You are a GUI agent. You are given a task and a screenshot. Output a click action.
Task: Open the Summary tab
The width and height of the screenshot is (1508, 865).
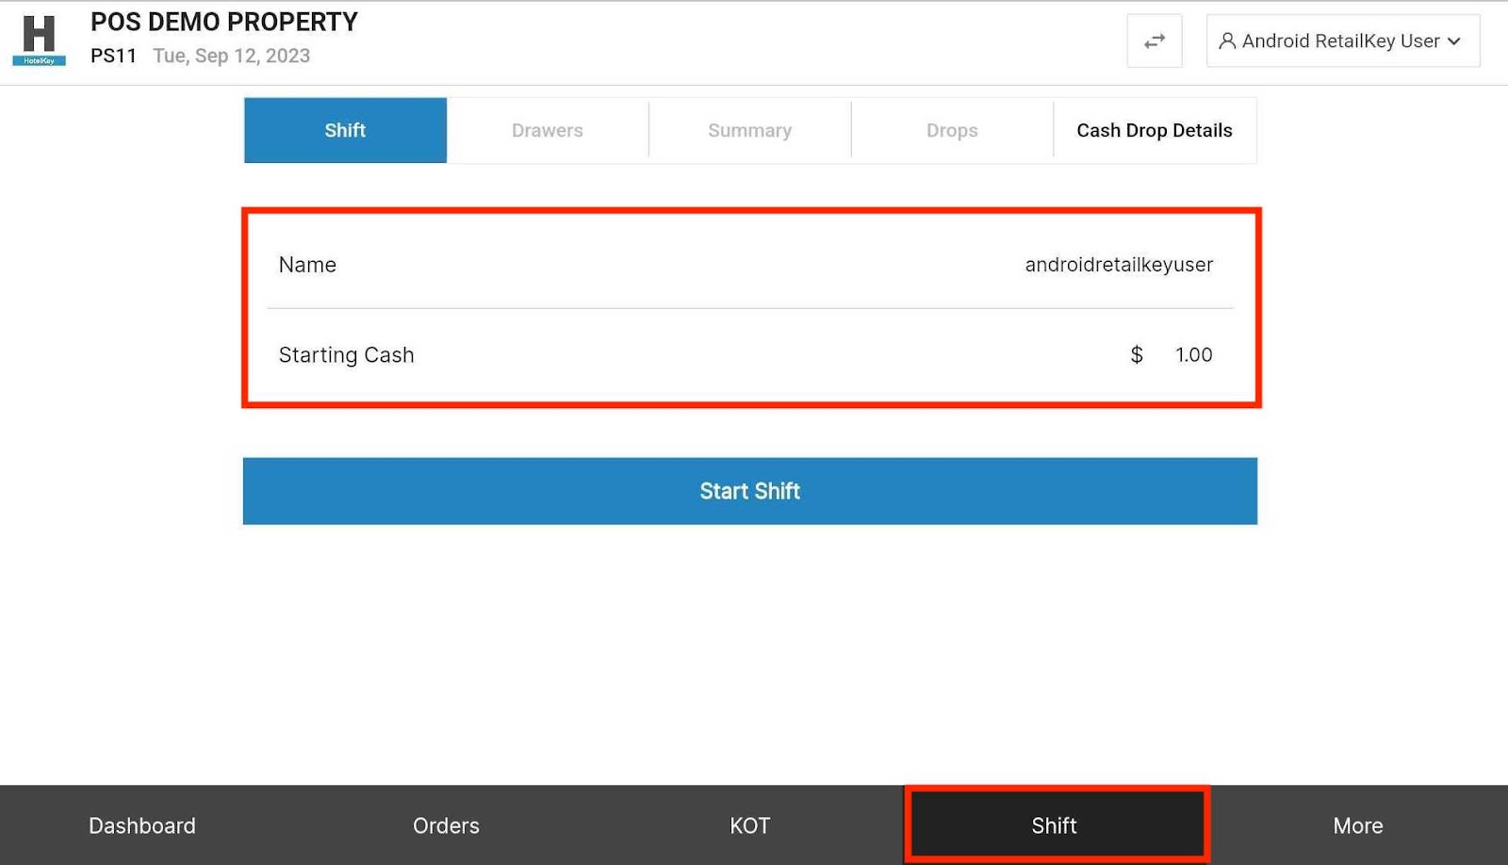coord(749,130)
